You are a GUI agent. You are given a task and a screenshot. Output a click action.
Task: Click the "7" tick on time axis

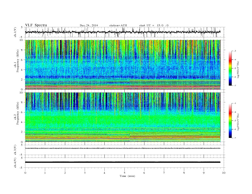(x=164, y=173)
